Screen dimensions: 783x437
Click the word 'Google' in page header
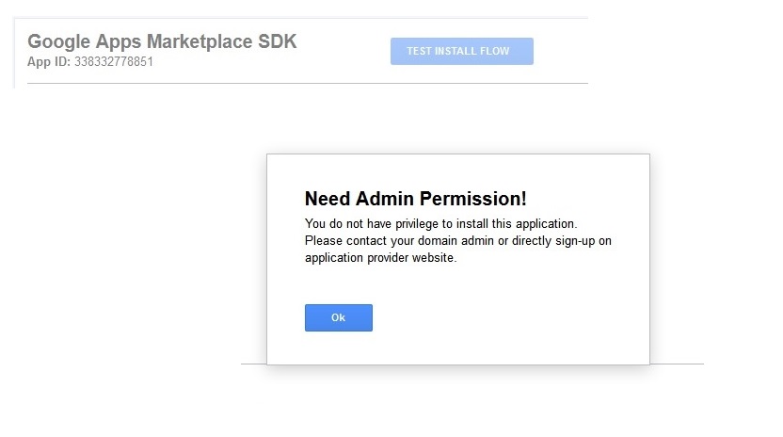tap(57, 42)
